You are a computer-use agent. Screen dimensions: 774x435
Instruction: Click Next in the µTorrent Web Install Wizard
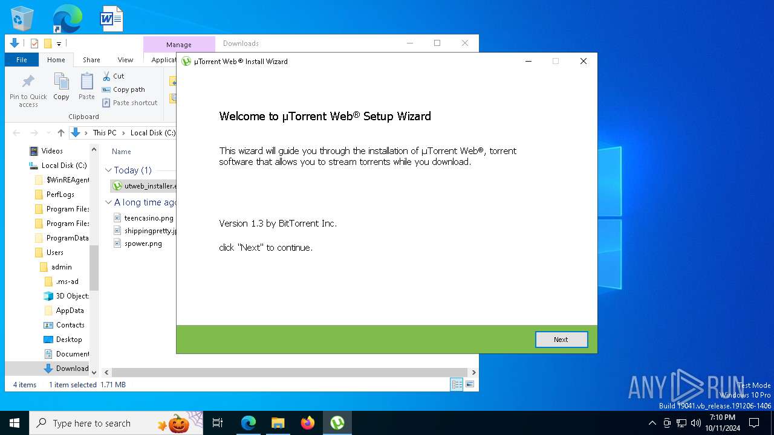tap(561, 340)
